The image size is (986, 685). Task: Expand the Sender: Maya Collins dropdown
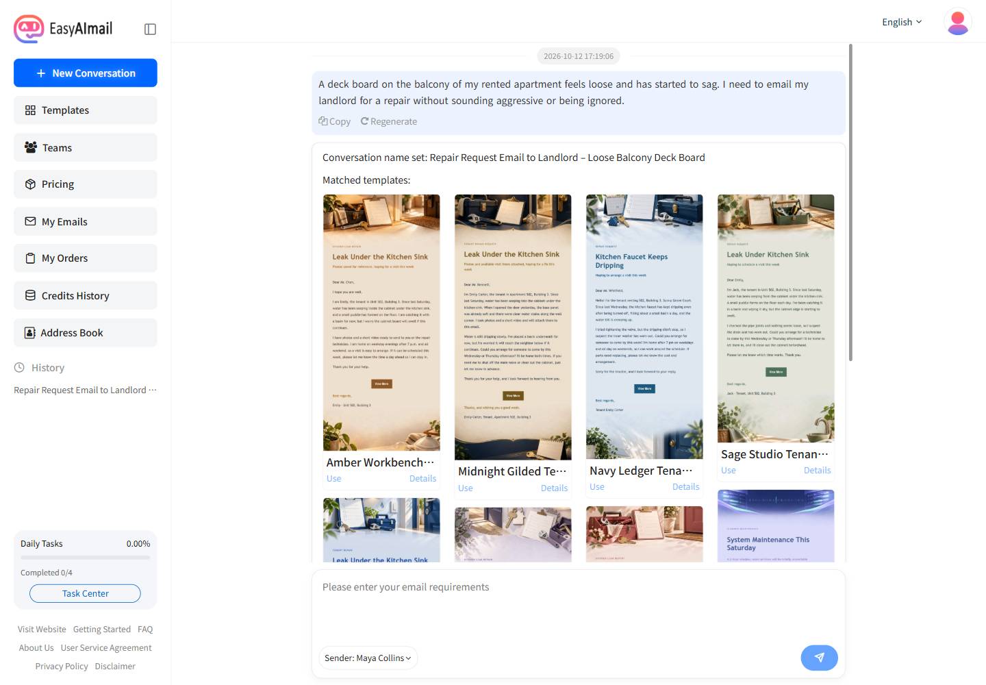[368, 658]
